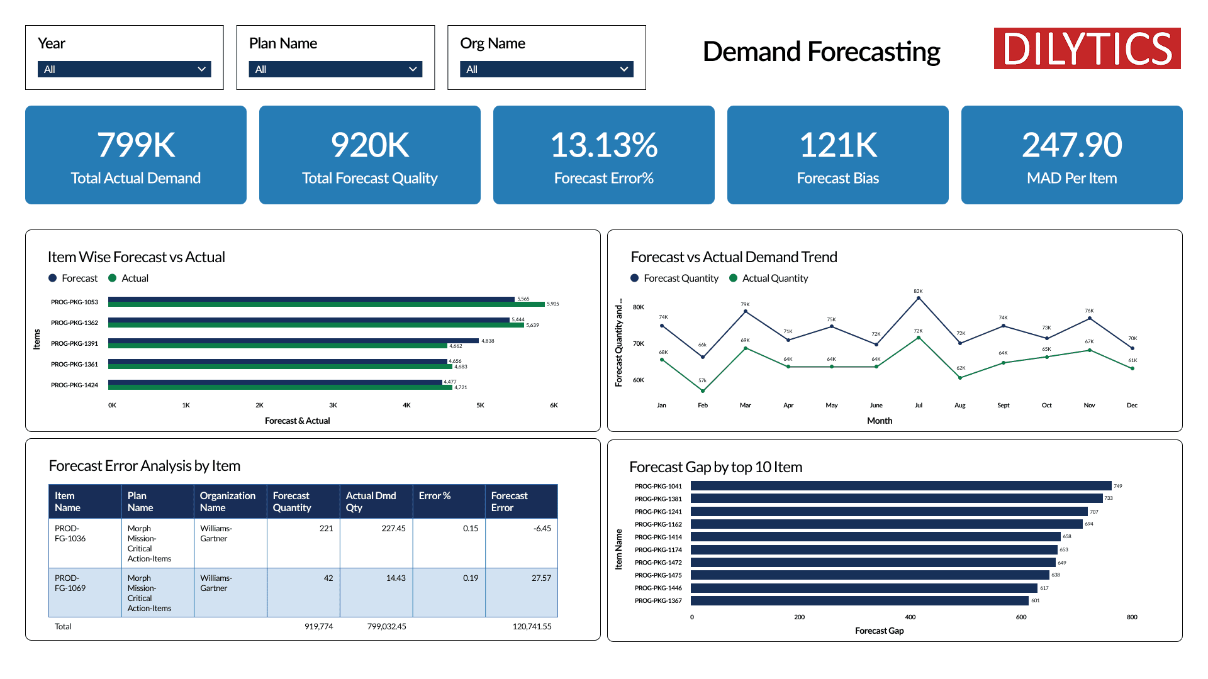This screenshot has width=1208, height=679.
Task: Click the PROG-PKG-1041 forecast gap bar
Action: coord(900,486)
